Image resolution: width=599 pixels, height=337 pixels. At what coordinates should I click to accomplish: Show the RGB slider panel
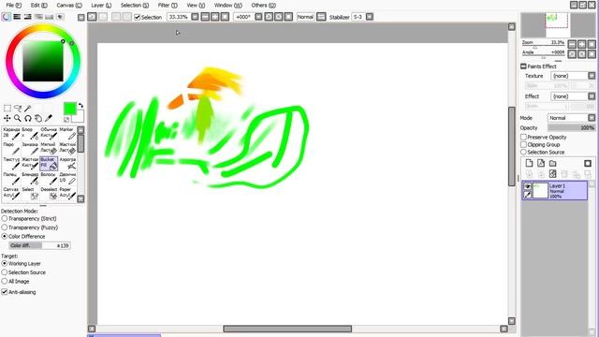[17, 17]
